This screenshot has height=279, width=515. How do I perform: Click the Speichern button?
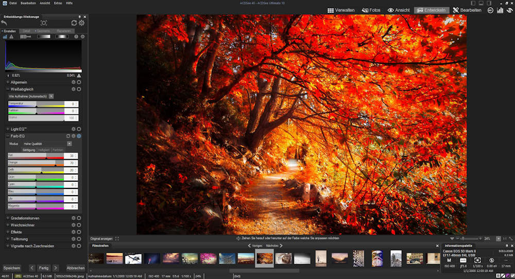coord(11,268)
